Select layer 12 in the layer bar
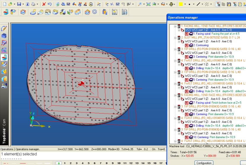 point(131,163)
